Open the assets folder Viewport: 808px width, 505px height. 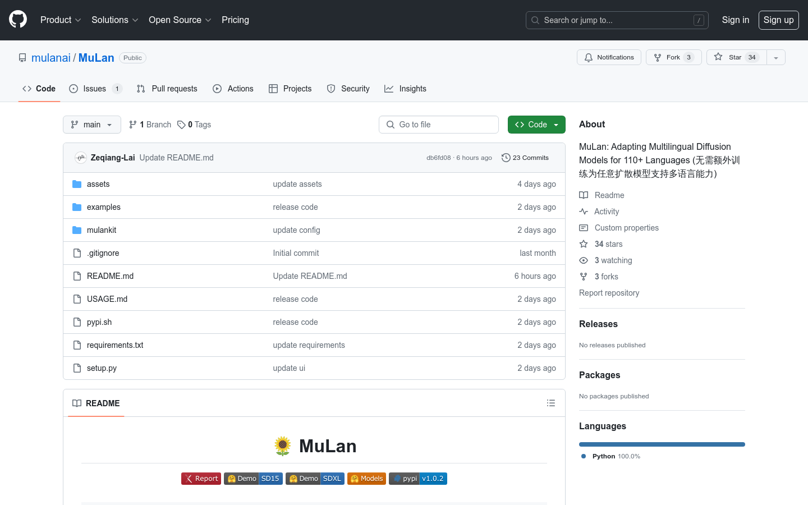(98, 184)
